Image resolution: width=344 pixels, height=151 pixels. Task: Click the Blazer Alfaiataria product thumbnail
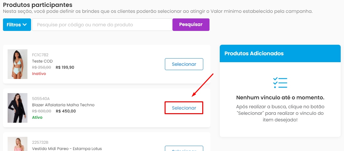point(18,108)
